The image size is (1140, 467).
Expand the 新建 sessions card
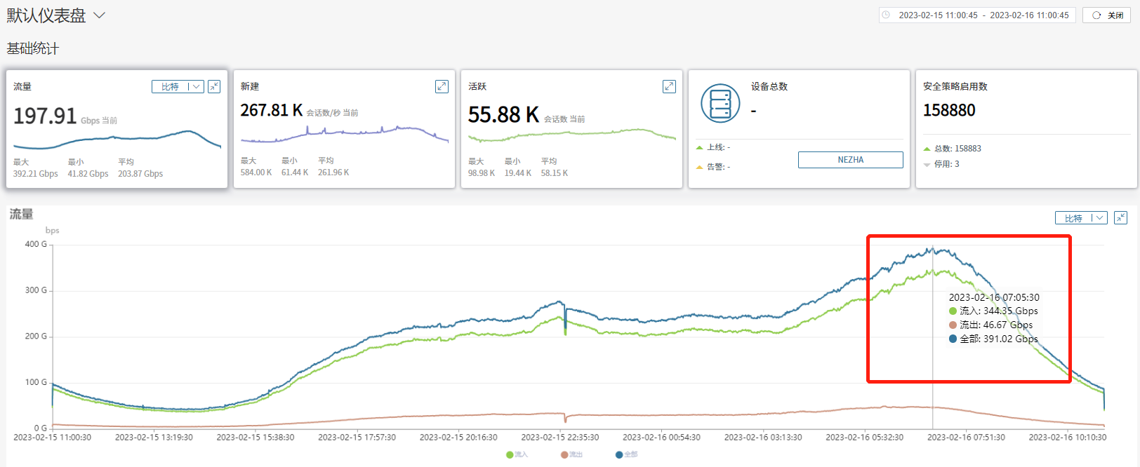point(442,86)
